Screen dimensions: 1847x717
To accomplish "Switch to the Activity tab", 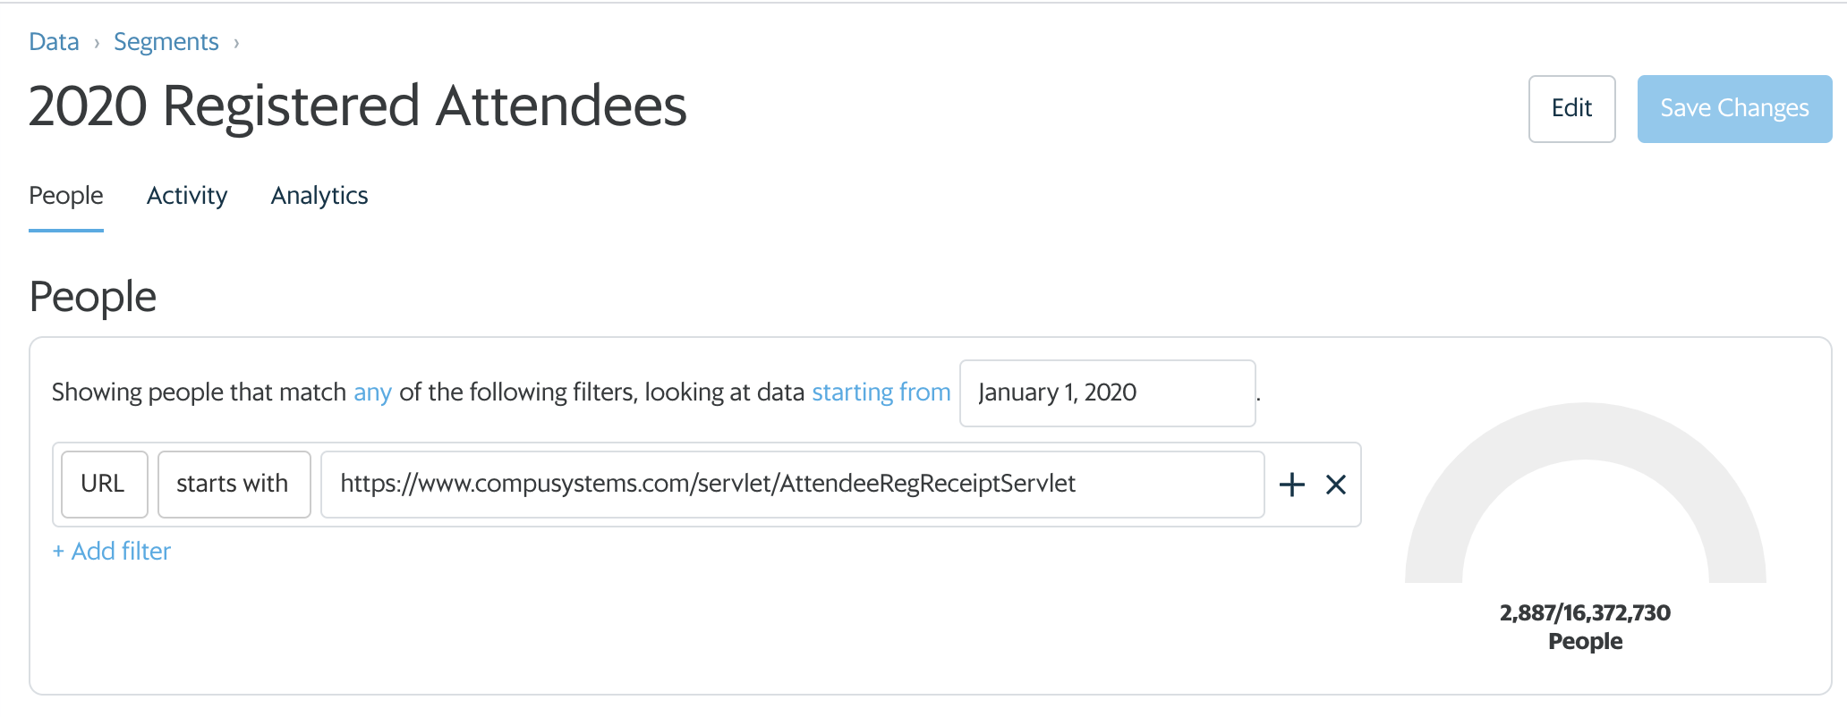I will (x=187, y=196).
